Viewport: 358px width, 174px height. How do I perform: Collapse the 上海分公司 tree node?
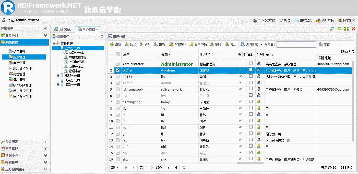[x=58, y=48]
